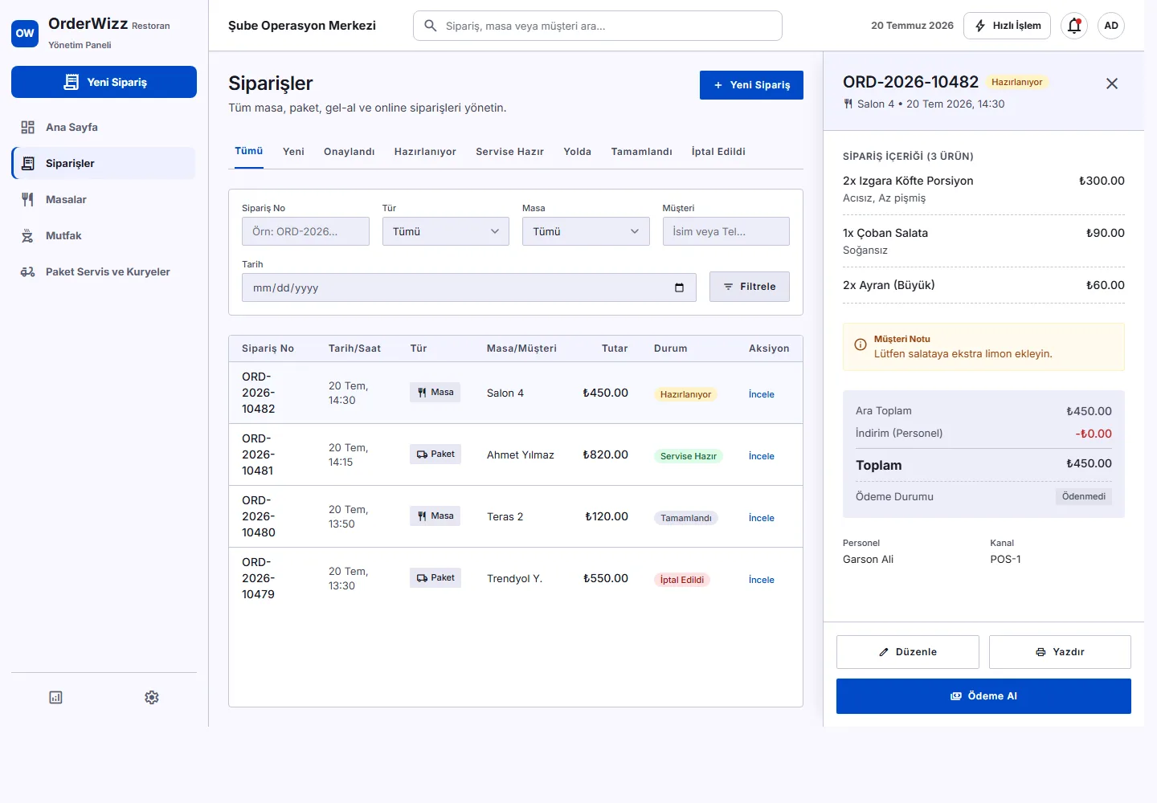The height and width of the screenshot is (803, 1157).
Task: Click the Paket badge for ORD-2026-10479
Action: [435, 578]
